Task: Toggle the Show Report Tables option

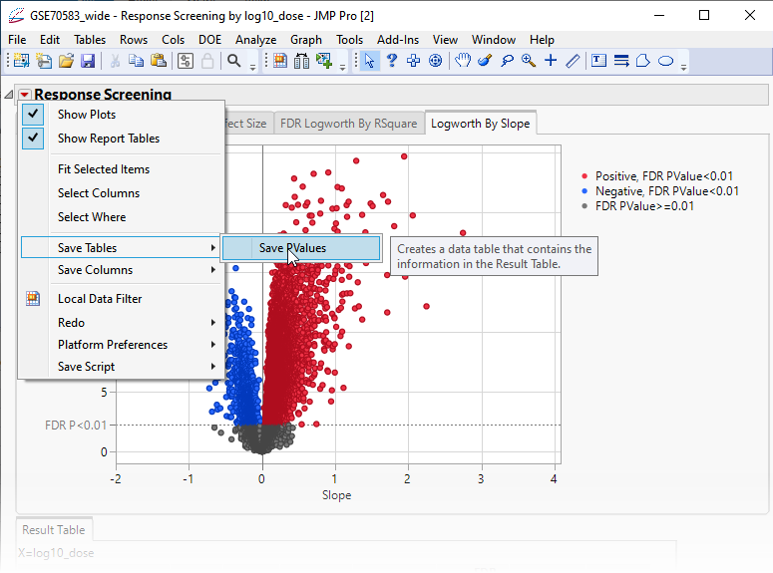Action: [x=108, y=139]
